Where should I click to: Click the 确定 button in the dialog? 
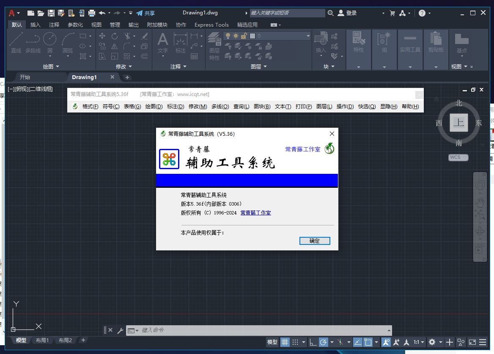[x=315, y=241]
